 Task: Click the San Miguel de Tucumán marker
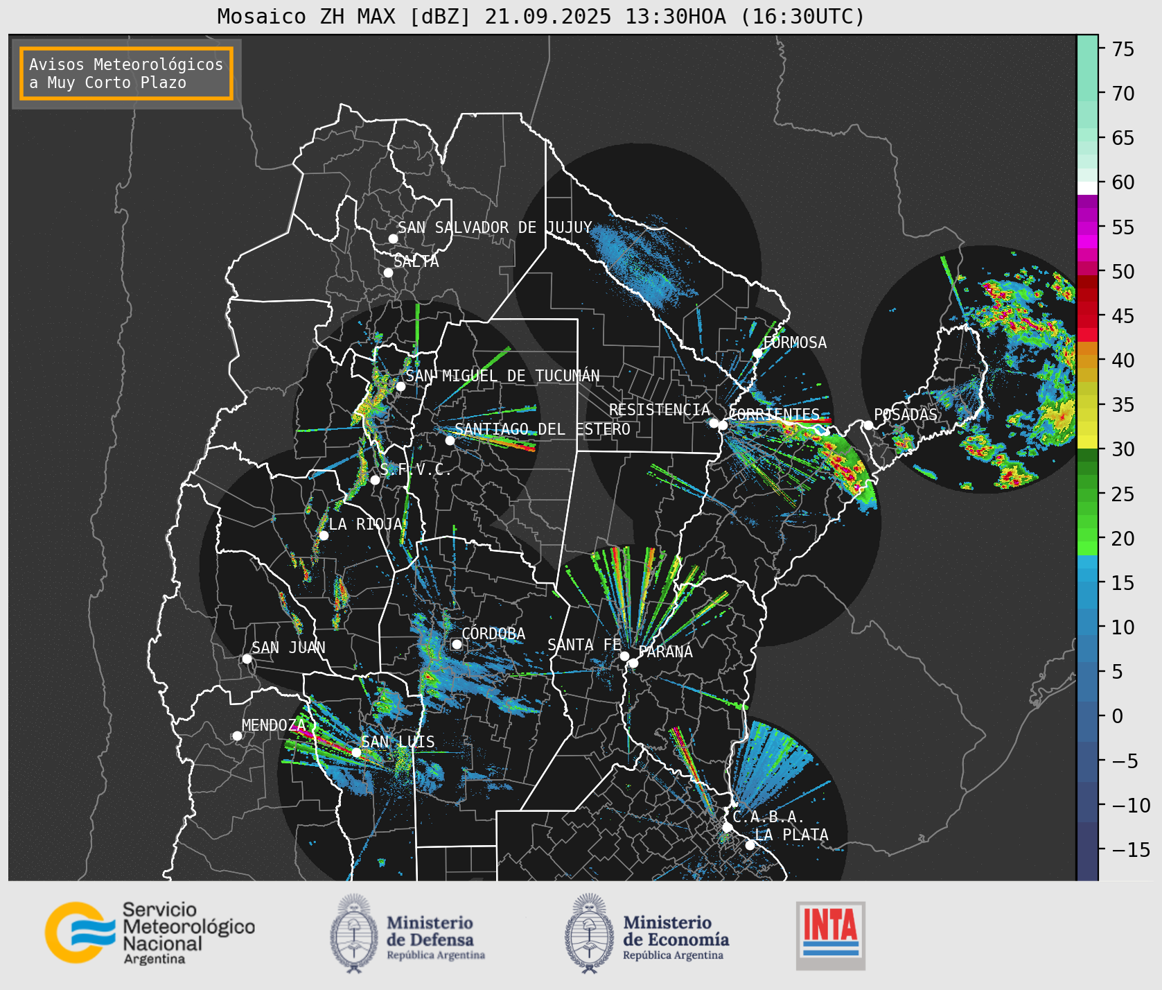point(400,386)
